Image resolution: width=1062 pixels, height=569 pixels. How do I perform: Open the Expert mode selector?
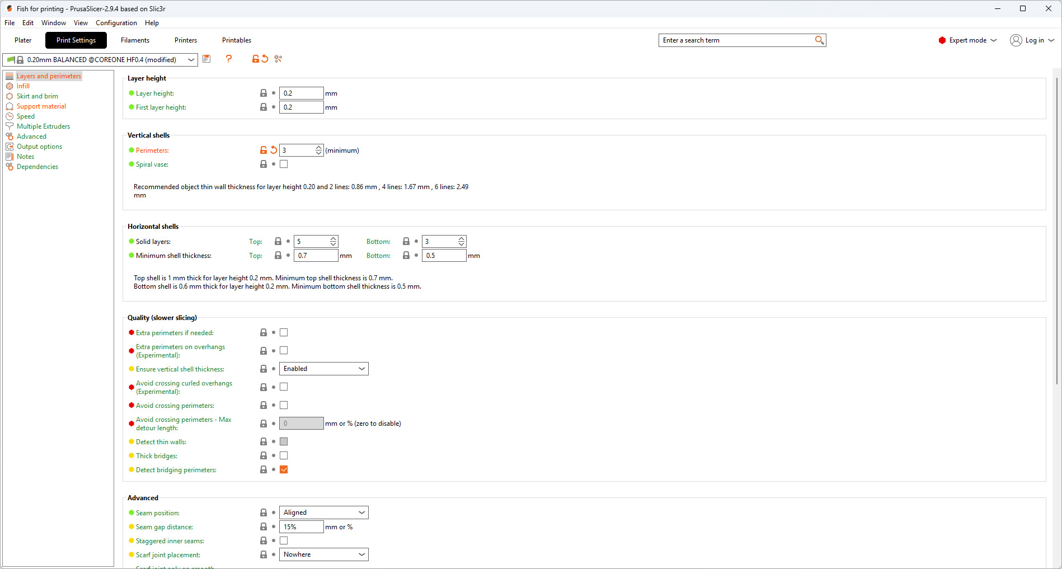coord(968,40)
